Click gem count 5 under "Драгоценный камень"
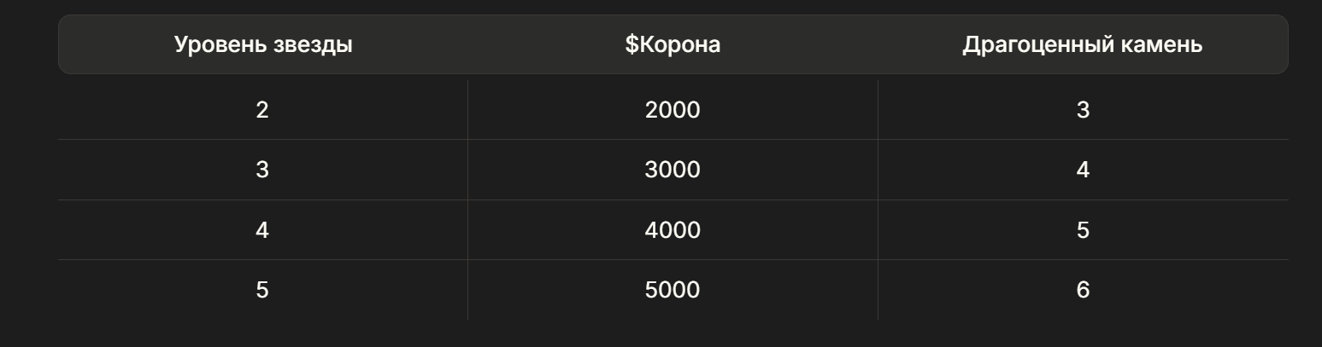The width and height of the screenshot is (1322, 347). pos(1083,230)
